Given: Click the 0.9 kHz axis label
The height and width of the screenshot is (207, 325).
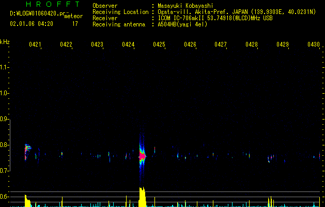Looking at the screenshot, I should [4, 119].
